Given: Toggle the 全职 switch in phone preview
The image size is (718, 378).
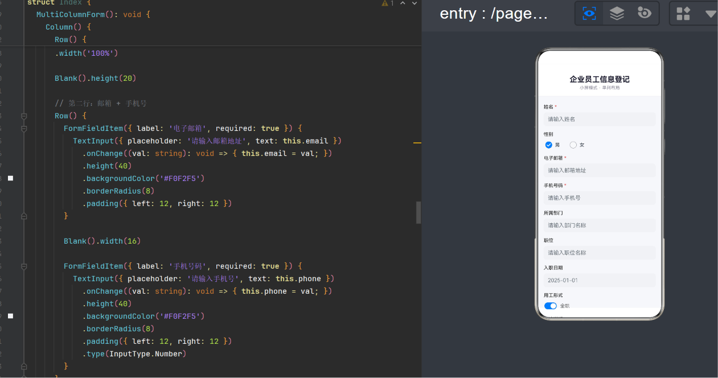Looking at the screenshot, I should (x=551, y=306).
